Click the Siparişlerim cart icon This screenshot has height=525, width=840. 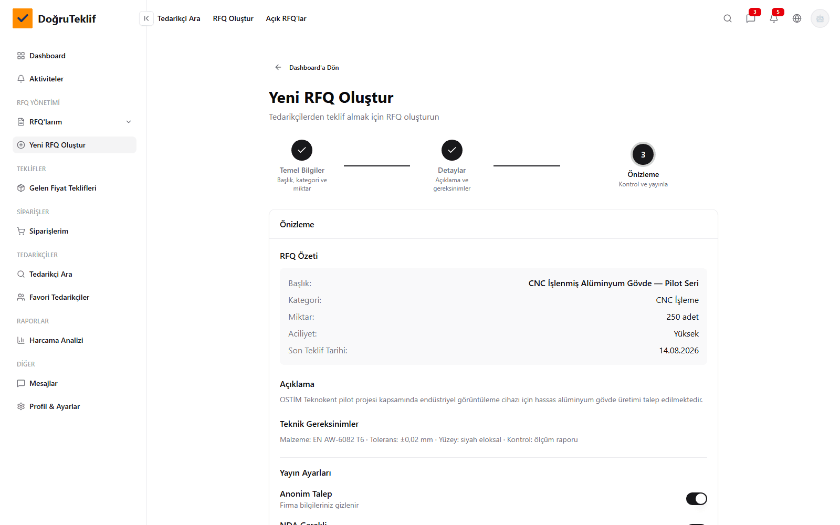pos(21,231)
